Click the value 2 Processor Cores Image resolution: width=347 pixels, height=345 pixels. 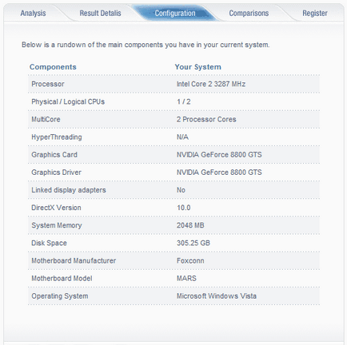pos(206,119)
